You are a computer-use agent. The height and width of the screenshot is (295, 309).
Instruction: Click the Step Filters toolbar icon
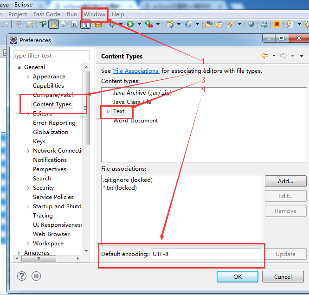(30, 25)
